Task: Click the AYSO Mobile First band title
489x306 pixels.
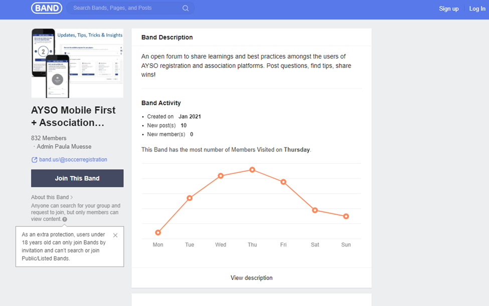Action: [x=73, y=116]
